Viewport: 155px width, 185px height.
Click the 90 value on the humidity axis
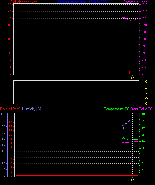click(x=4, y=120)
